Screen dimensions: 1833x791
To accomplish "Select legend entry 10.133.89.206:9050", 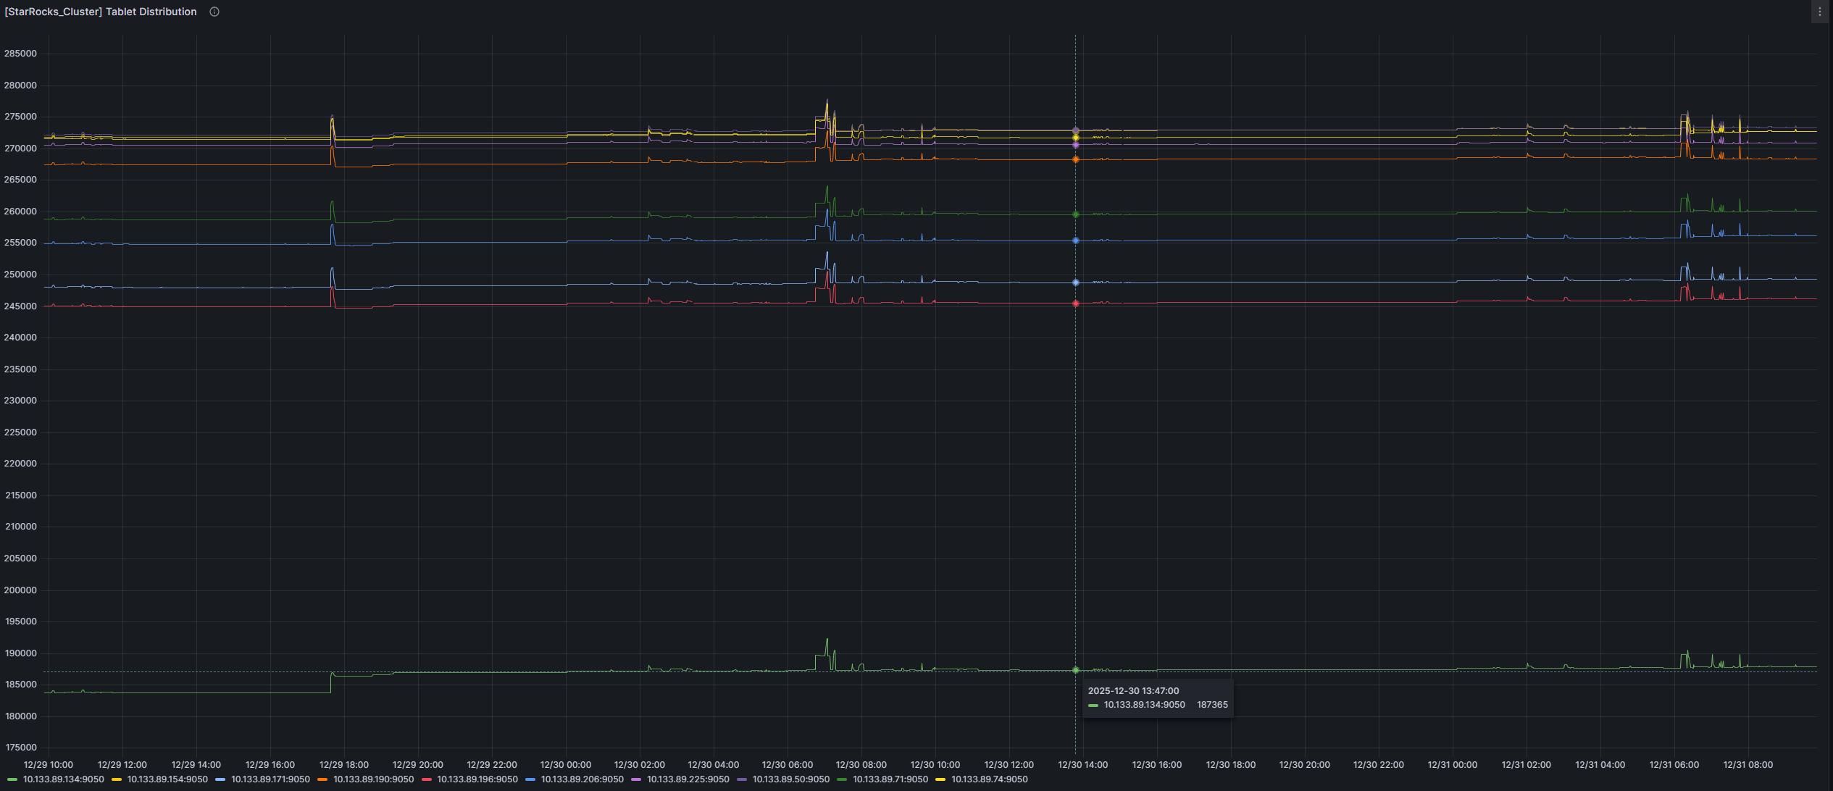I will coord(582,779).
